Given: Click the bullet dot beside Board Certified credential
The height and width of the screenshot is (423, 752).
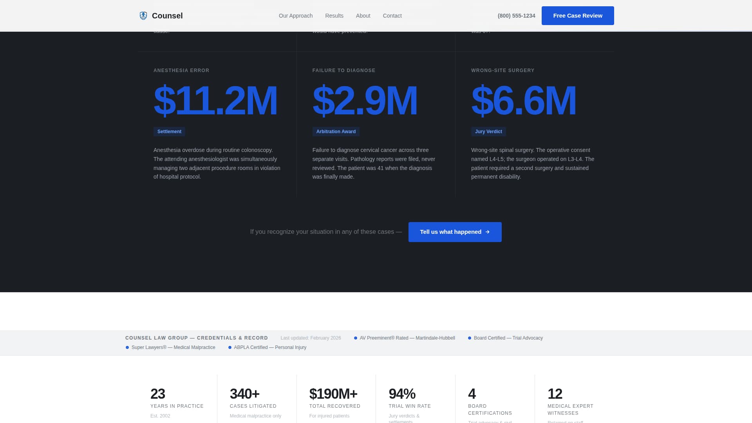Looking at the screenshot, I should coord(469,337).
